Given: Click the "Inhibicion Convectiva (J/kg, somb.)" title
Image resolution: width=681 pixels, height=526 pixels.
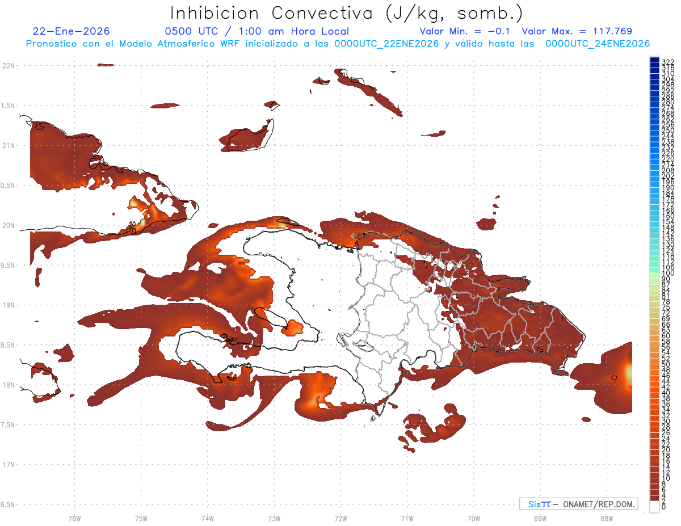Looking at the screenshot, I should click(347, 13).
